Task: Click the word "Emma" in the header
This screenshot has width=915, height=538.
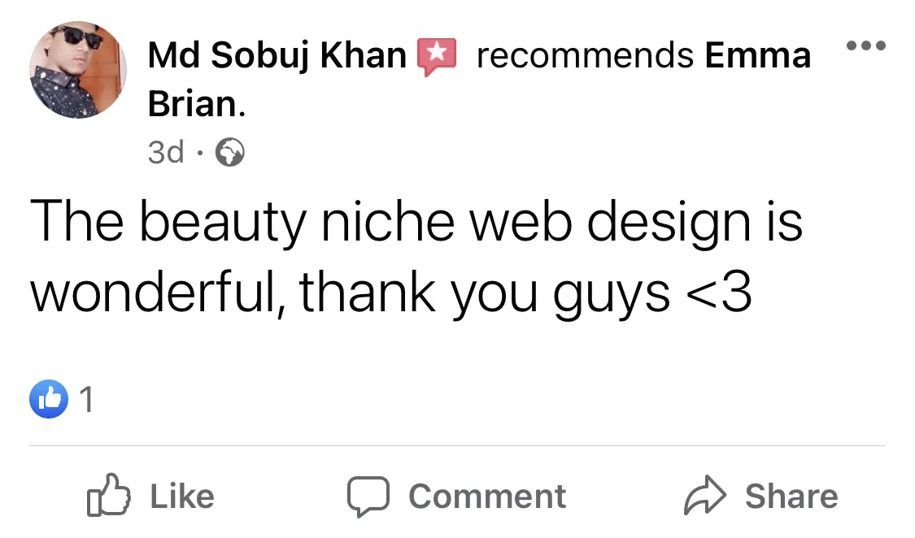Action: coord(758,56)
